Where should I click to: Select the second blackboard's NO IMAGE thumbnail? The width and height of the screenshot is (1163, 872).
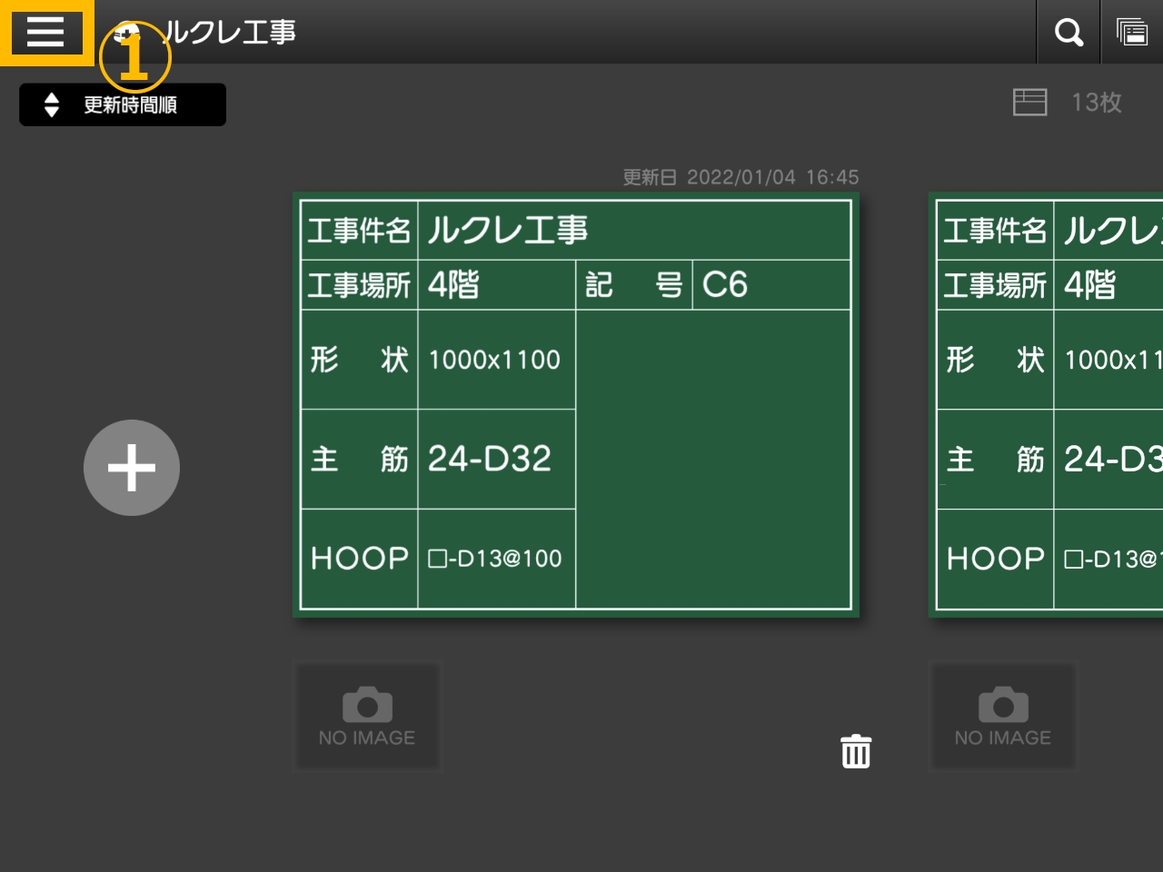click(x=1003, y=716)
